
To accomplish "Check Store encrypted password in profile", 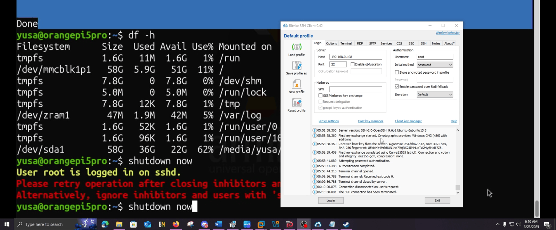I will [397, 73].
